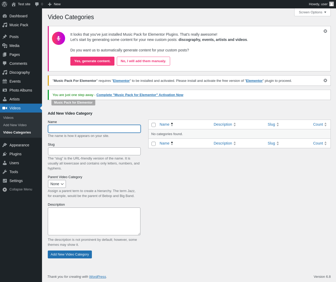Sort by Description in table footer
The width and height of the screenshot is (336, 282).
225,143
